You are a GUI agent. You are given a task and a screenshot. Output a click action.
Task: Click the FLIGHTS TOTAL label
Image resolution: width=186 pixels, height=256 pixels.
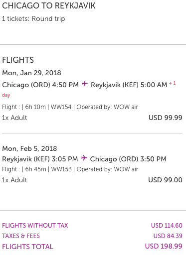click(28, 247)
